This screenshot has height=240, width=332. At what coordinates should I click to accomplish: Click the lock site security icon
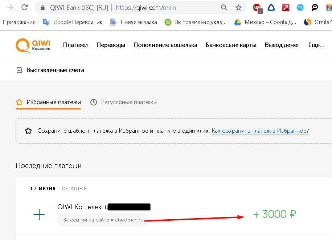42,8
